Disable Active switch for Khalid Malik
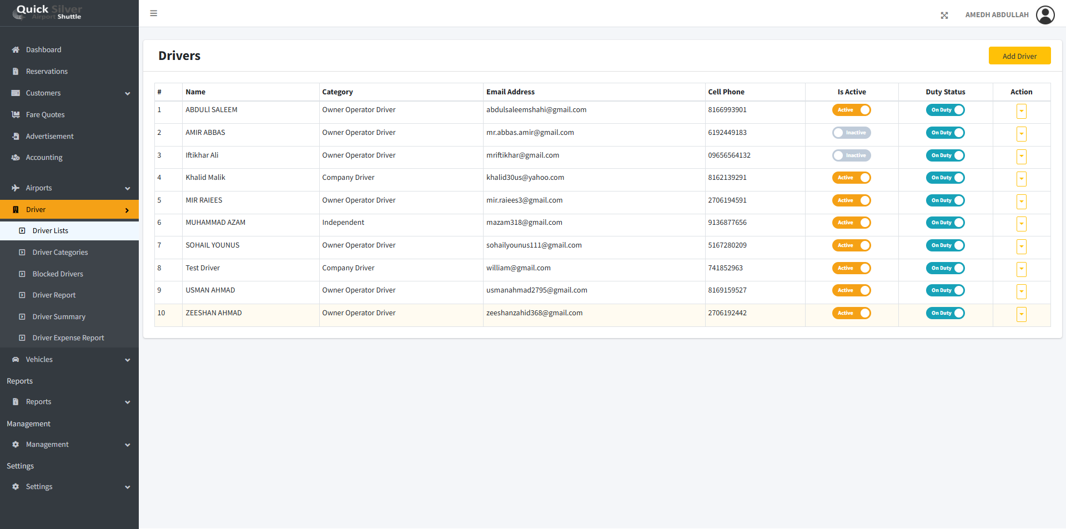Viewport: 1066px width, 529px height. (x=851, y=178)
